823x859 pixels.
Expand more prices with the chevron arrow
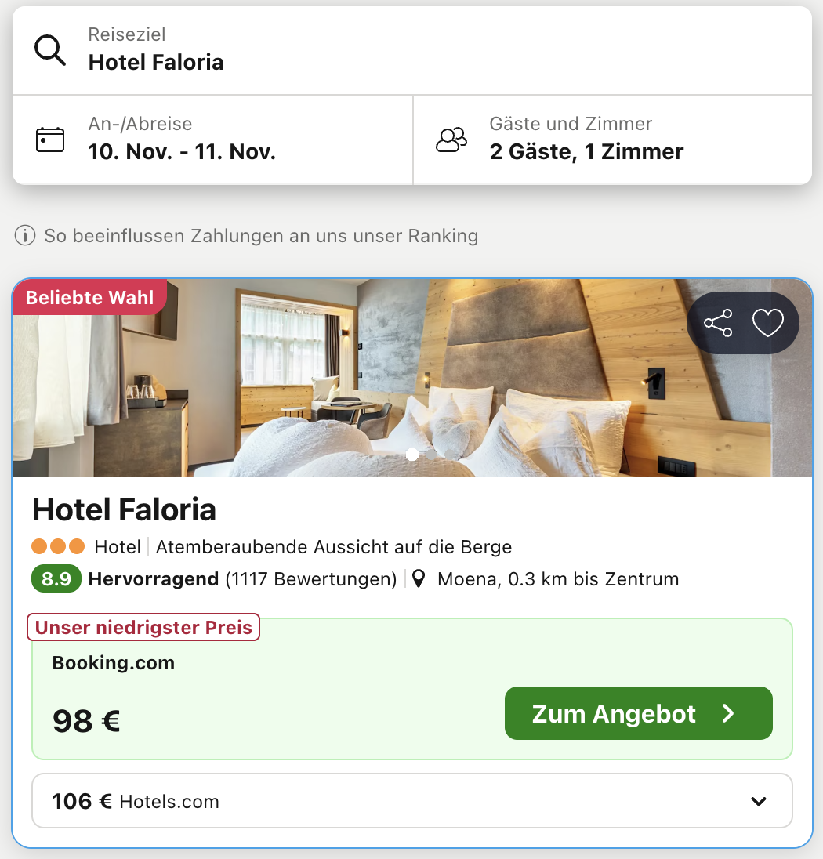coord(758,801)
